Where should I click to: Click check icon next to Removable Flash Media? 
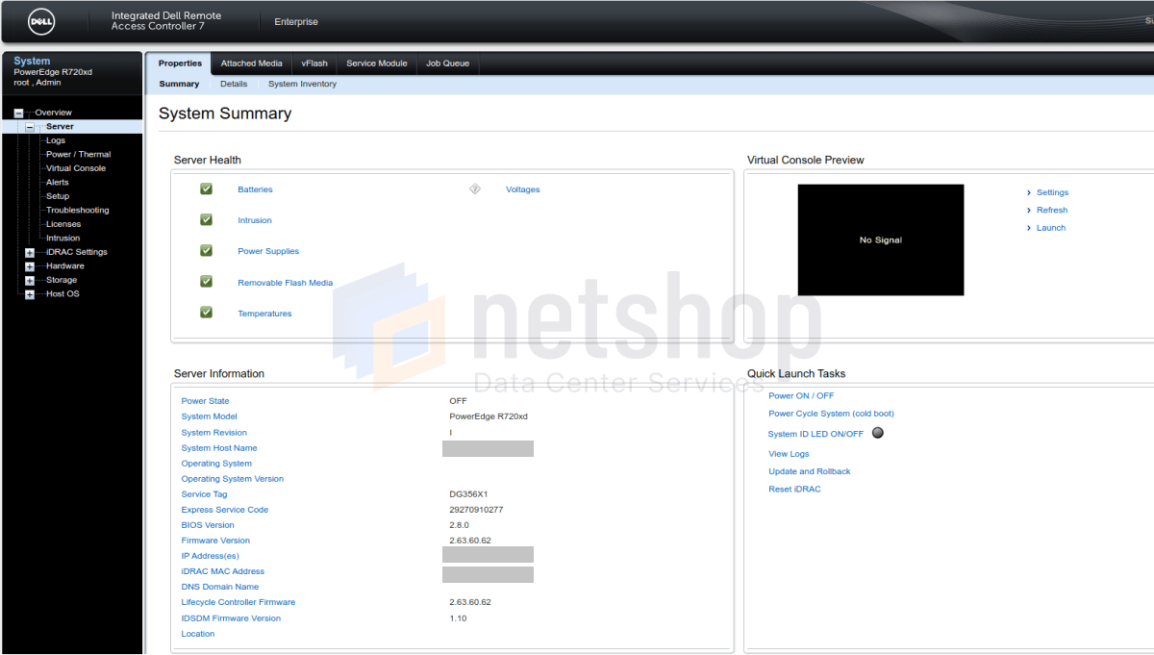(205, 282)
